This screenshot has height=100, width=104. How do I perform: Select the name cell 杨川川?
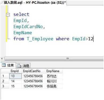[x=54, y=81]
